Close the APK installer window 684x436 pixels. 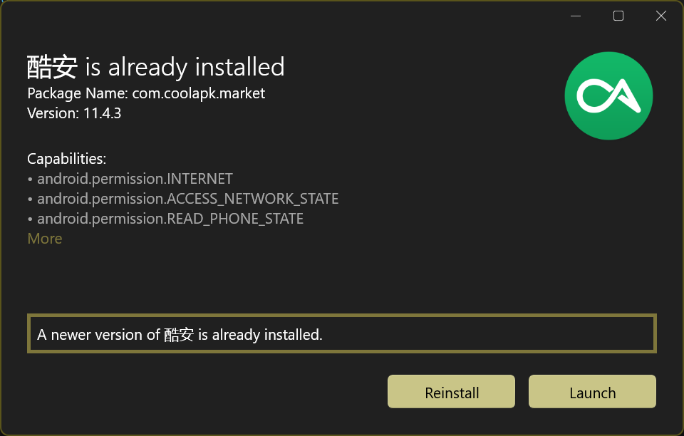click(660, 15)
